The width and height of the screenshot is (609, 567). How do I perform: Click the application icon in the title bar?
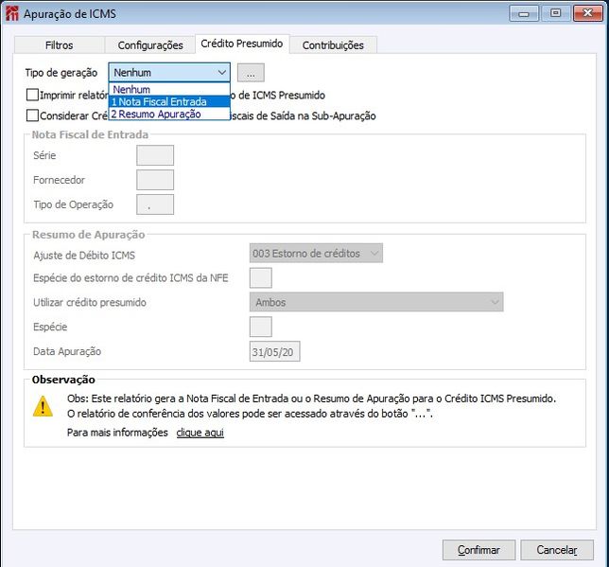[x=12, y=13]
